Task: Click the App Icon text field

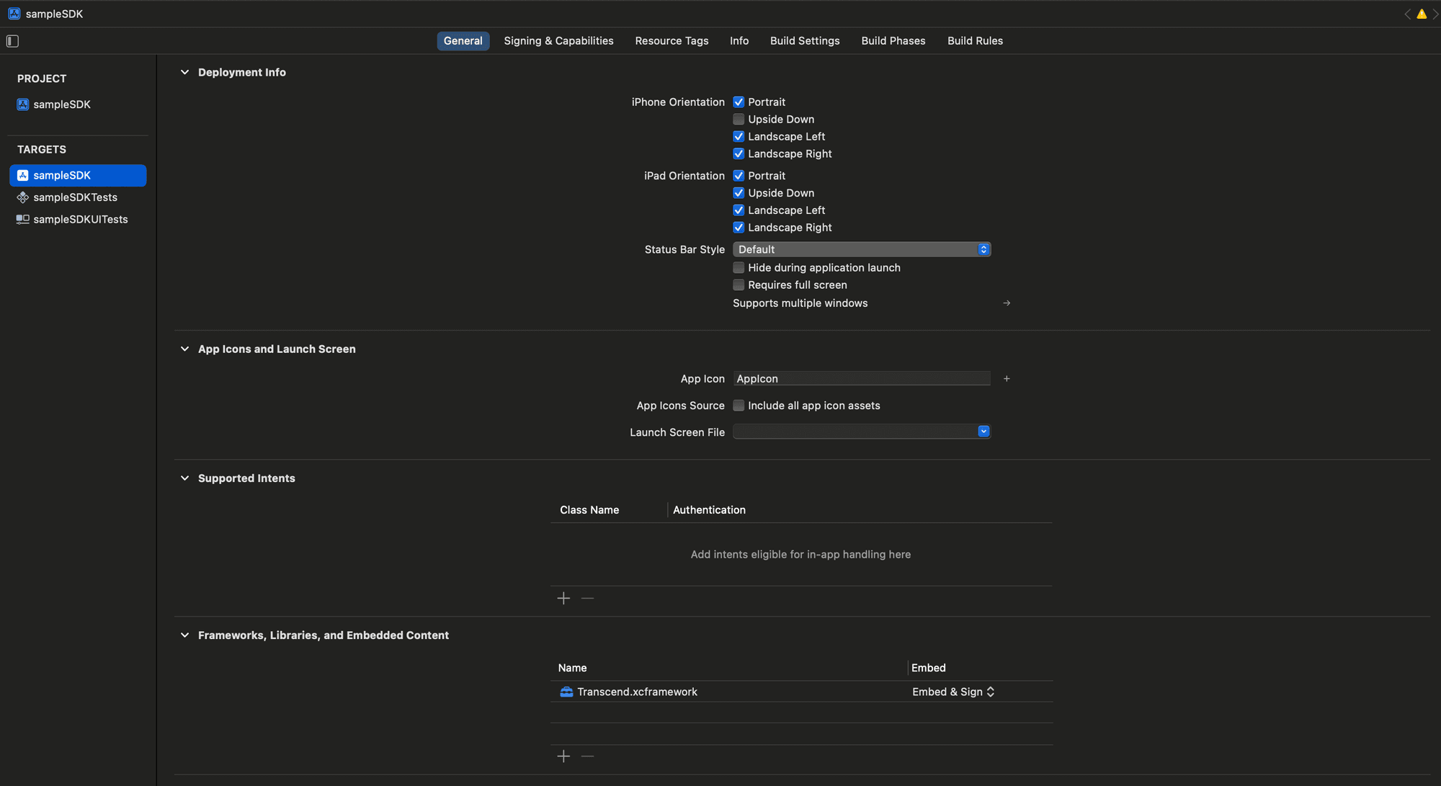Action: [861, 379]
